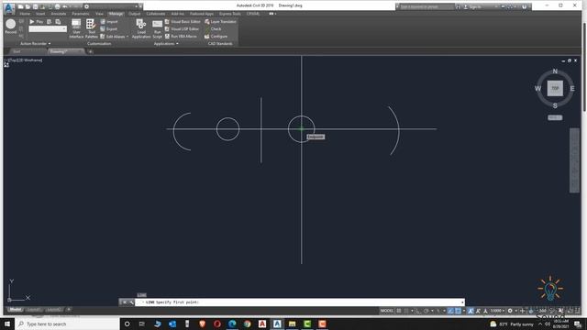The image size is (587, 330).
Task: Open Microsoft Edge from the taskbar
Action: tap(232, 324)
